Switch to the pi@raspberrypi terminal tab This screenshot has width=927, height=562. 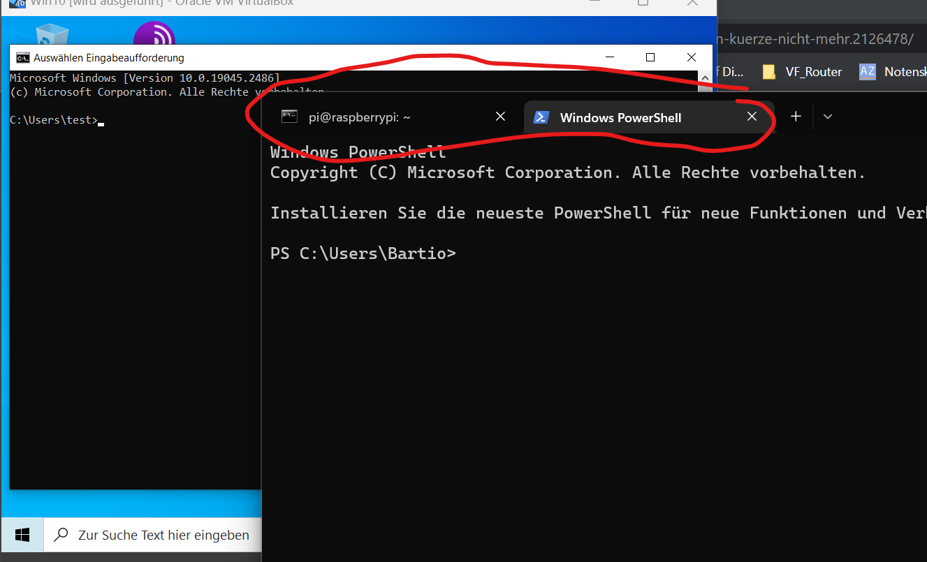coord(393,117)
